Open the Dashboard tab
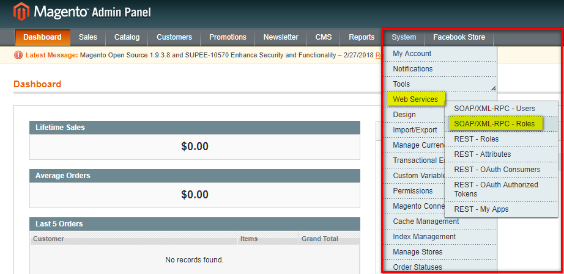The image size is (564, 274). click(x=42, y=37)
